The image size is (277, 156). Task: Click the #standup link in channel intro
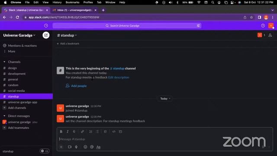click(117, 68)
